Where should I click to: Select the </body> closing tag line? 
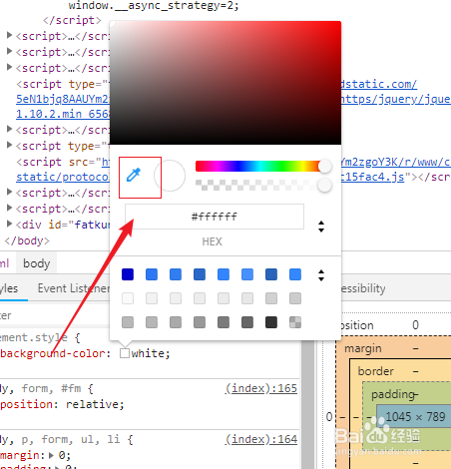[27, 240]
